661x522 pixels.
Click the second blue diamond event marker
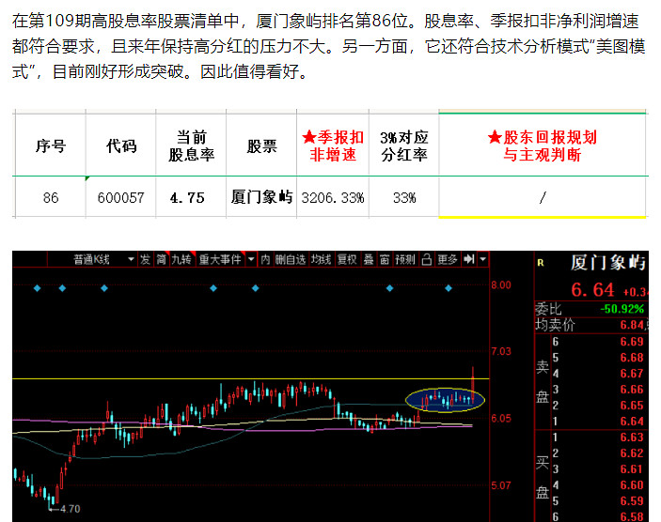(x=62, y=288)
